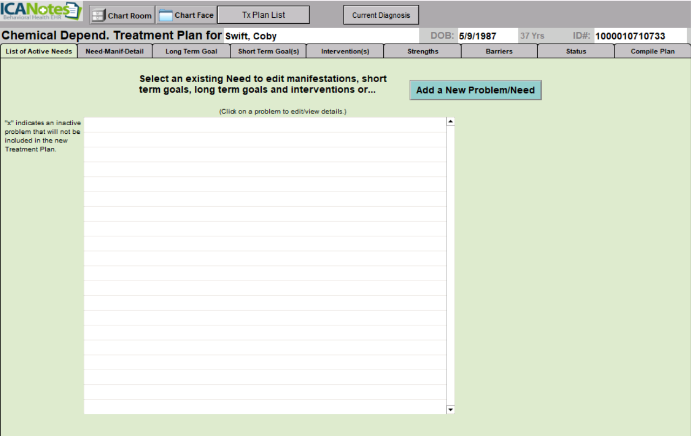
Task: Open the Chart Face
Action: click(x=187, y=15)
